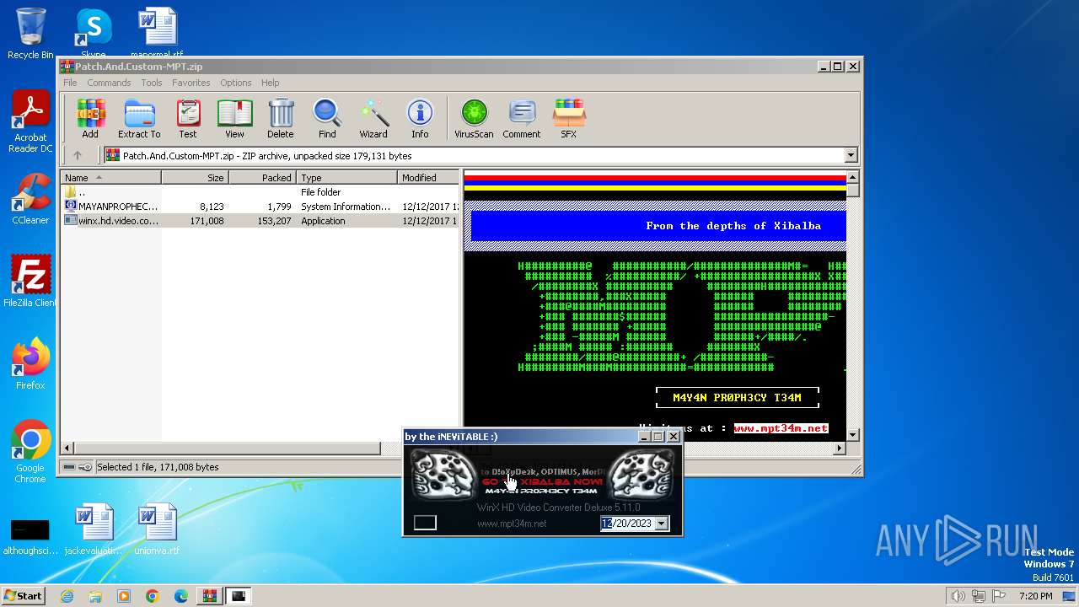Open the Comment toolbar icon
1079x607 pixels.
[522, 118]
